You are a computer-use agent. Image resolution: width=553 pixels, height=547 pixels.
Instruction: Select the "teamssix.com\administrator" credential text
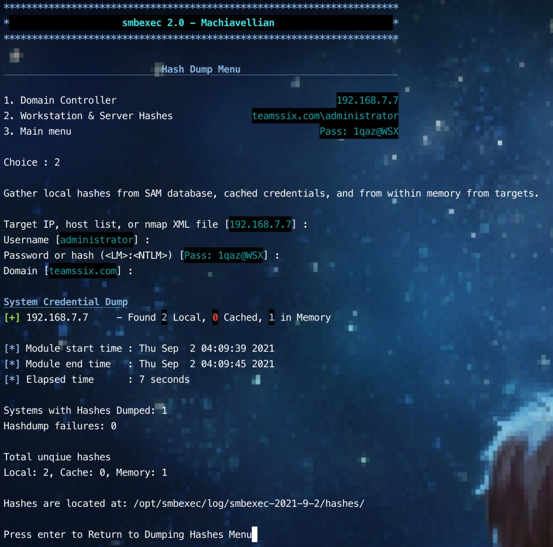click(x=325, y=116)
